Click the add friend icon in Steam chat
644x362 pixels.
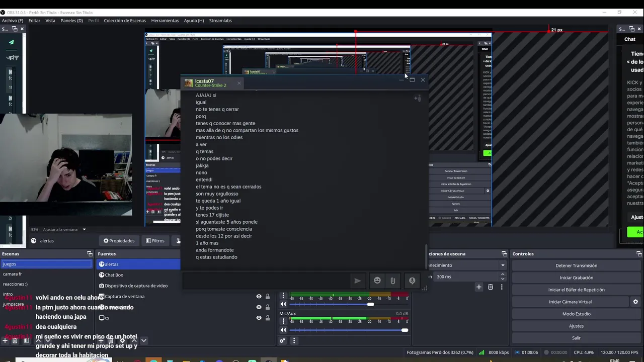[418, 99]
